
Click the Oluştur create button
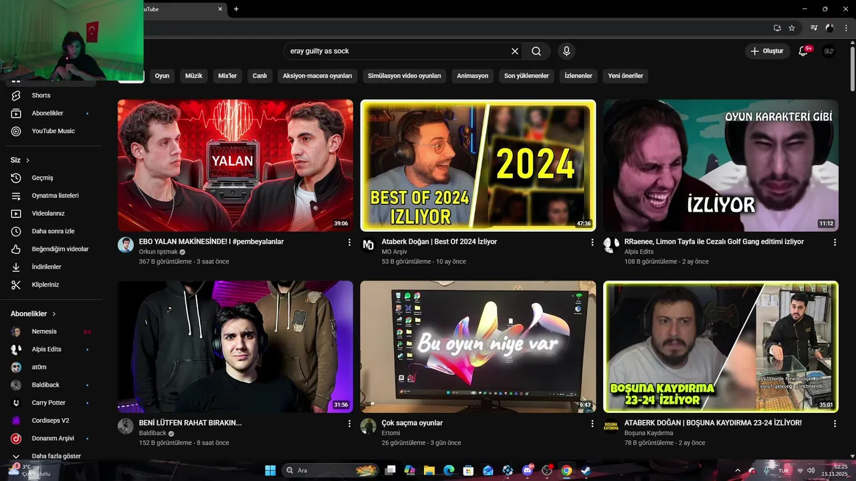(766, 51)
